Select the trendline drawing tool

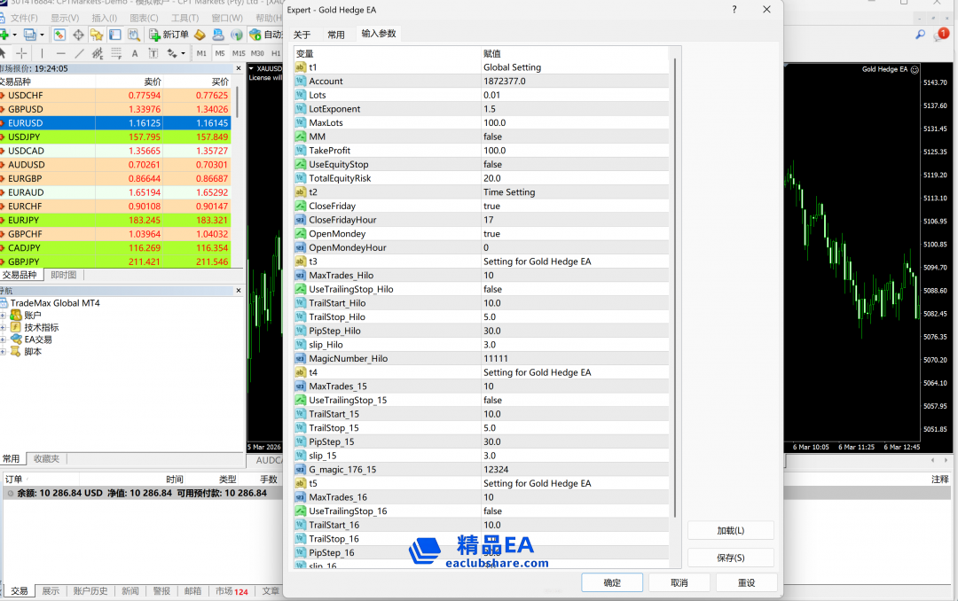(x=79, y=54)
